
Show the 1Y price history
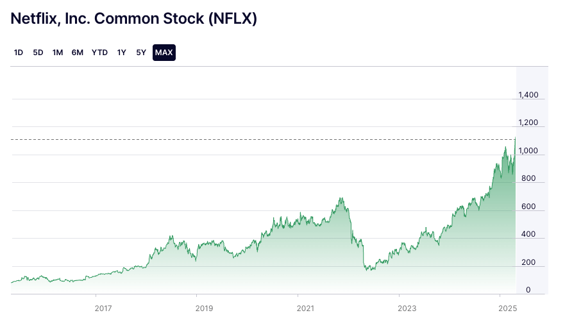(121, 53)
